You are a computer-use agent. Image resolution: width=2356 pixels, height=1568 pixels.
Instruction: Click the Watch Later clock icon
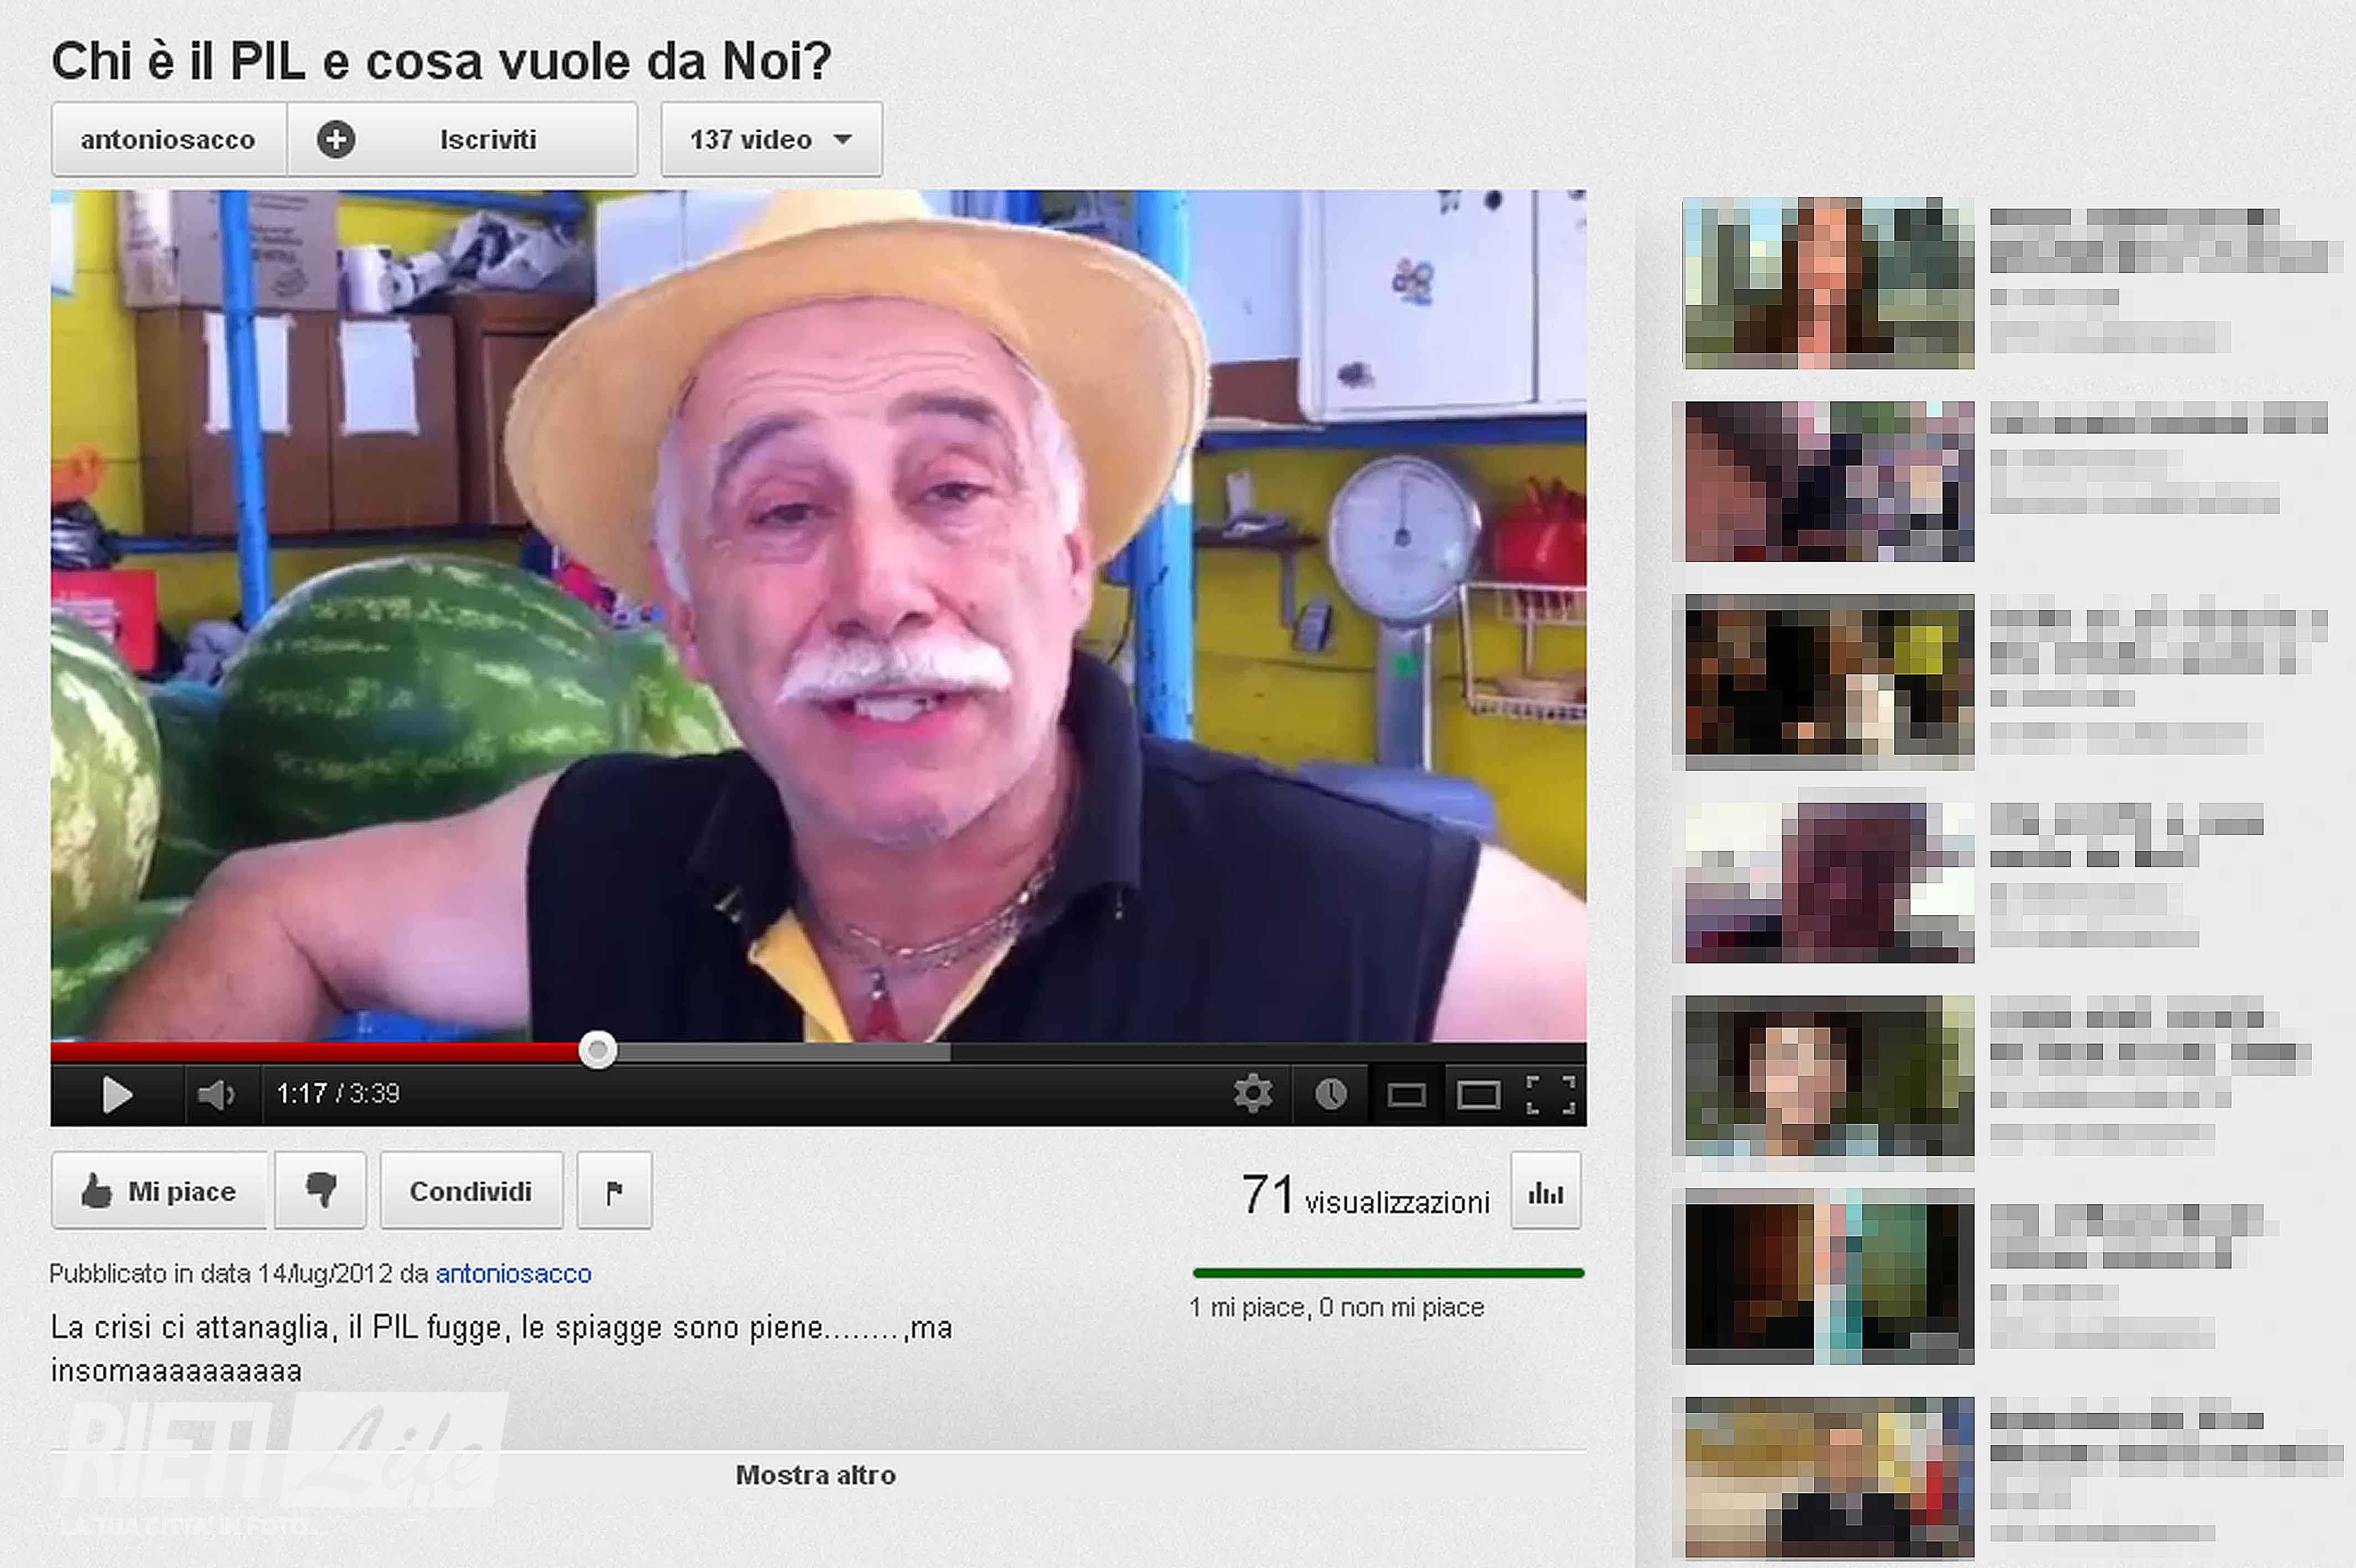pyautogui.click(x=1330, y=1094)
